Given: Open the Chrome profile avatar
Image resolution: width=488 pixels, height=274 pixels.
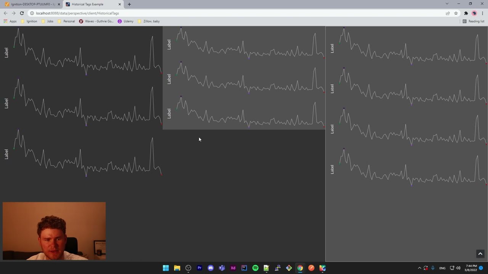Looking at the screenshot, I should [x=474, y=13].
